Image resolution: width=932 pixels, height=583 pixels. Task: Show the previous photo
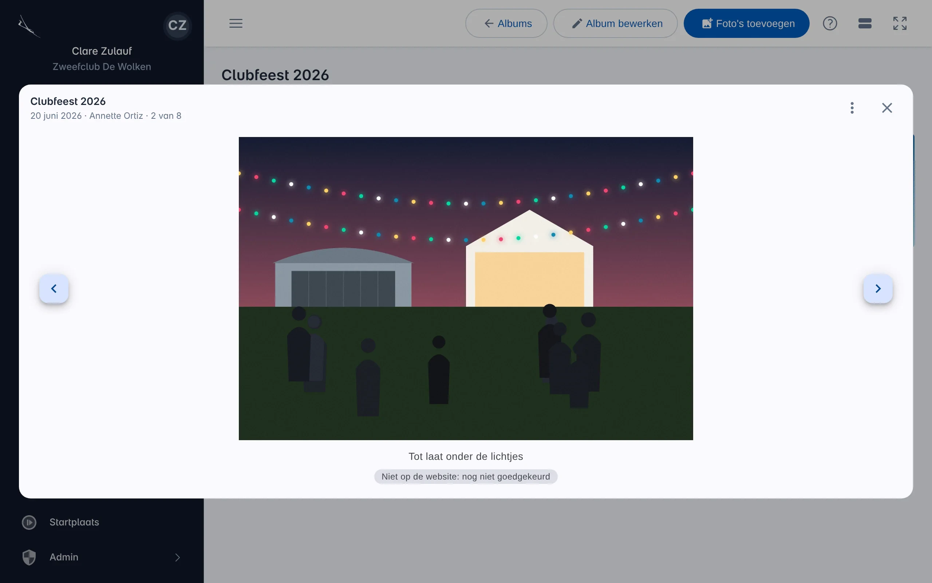tap(54, 289)
